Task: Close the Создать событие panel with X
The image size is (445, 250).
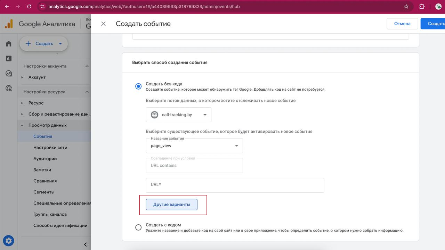Action: [x=103, y=24]
